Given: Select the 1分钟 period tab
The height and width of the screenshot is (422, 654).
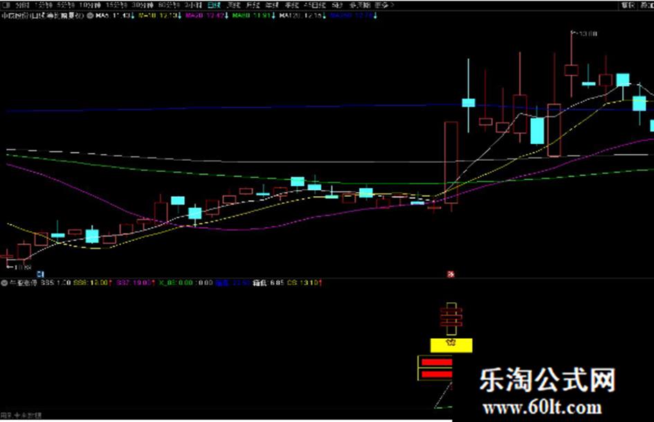Looking at the screenshot, I should point(44,5).
